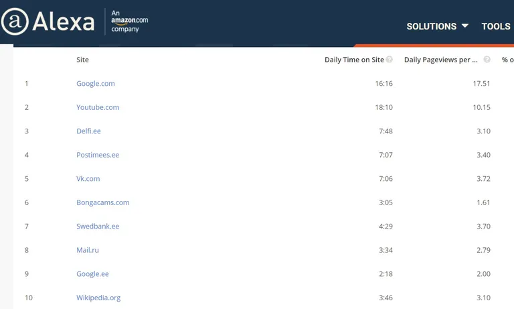This screenshot has width=514, height=309.
Task: Open the Google.ee site link
Action: pyautogui.click(x=92, y=274)
